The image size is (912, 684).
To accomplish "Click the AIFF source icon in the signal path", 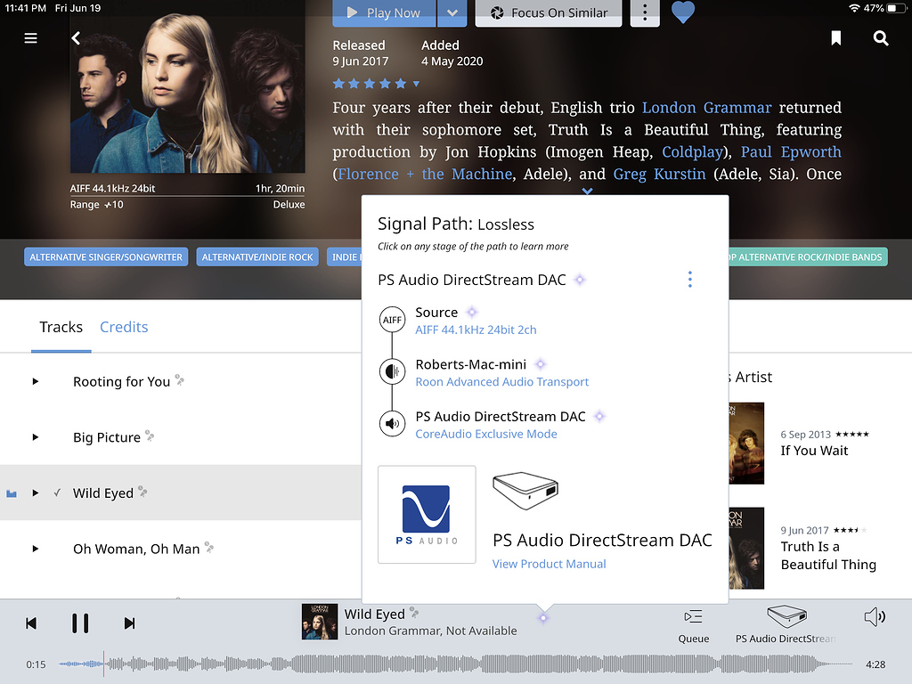I will 392,320.
